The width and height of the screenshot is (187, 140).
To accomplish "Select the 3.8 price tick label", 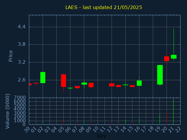I will point(22,44).
